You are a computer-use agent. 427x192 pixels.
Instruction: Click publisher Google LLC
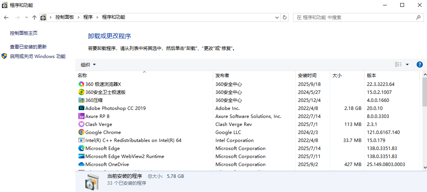(x=228, y=132)
